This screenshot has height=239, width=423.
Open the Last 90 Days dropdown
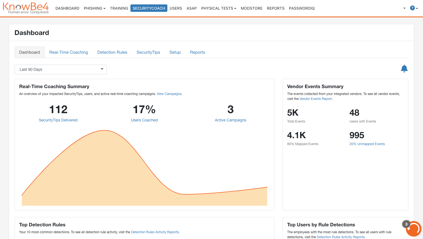tap(61, 69)
